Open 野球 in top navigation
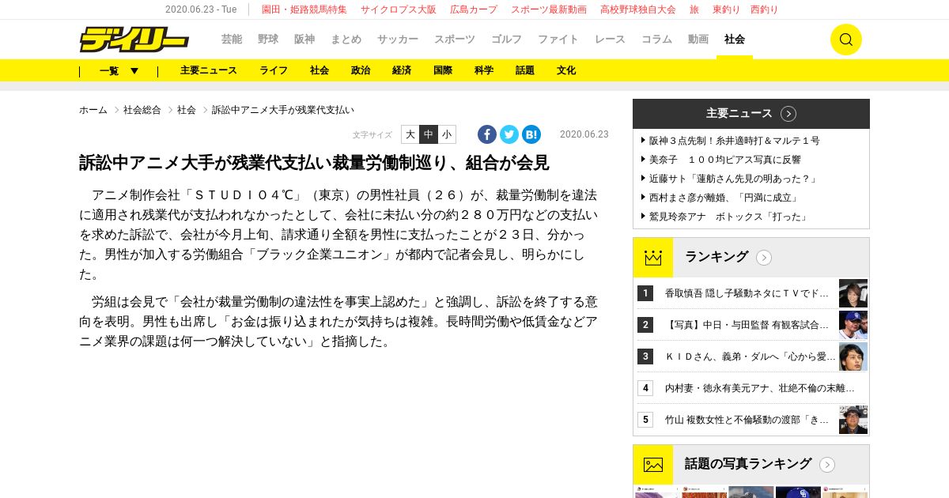 tap(268, 40)
